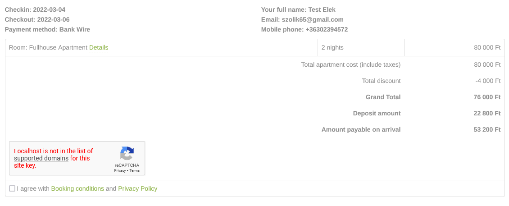The image size is (509, 206).
Task: Open the Booking conditions link
Action: point(77,188)
